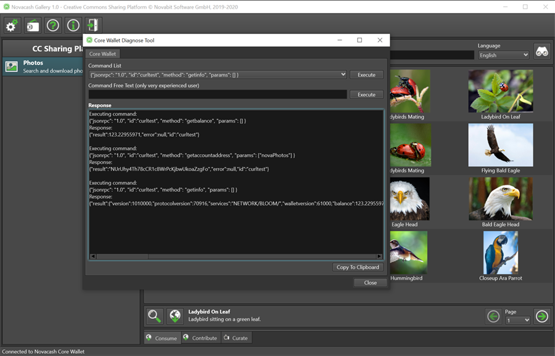Go to next page with right arrow
Screen dimensions: 555x356
(542, 316)
